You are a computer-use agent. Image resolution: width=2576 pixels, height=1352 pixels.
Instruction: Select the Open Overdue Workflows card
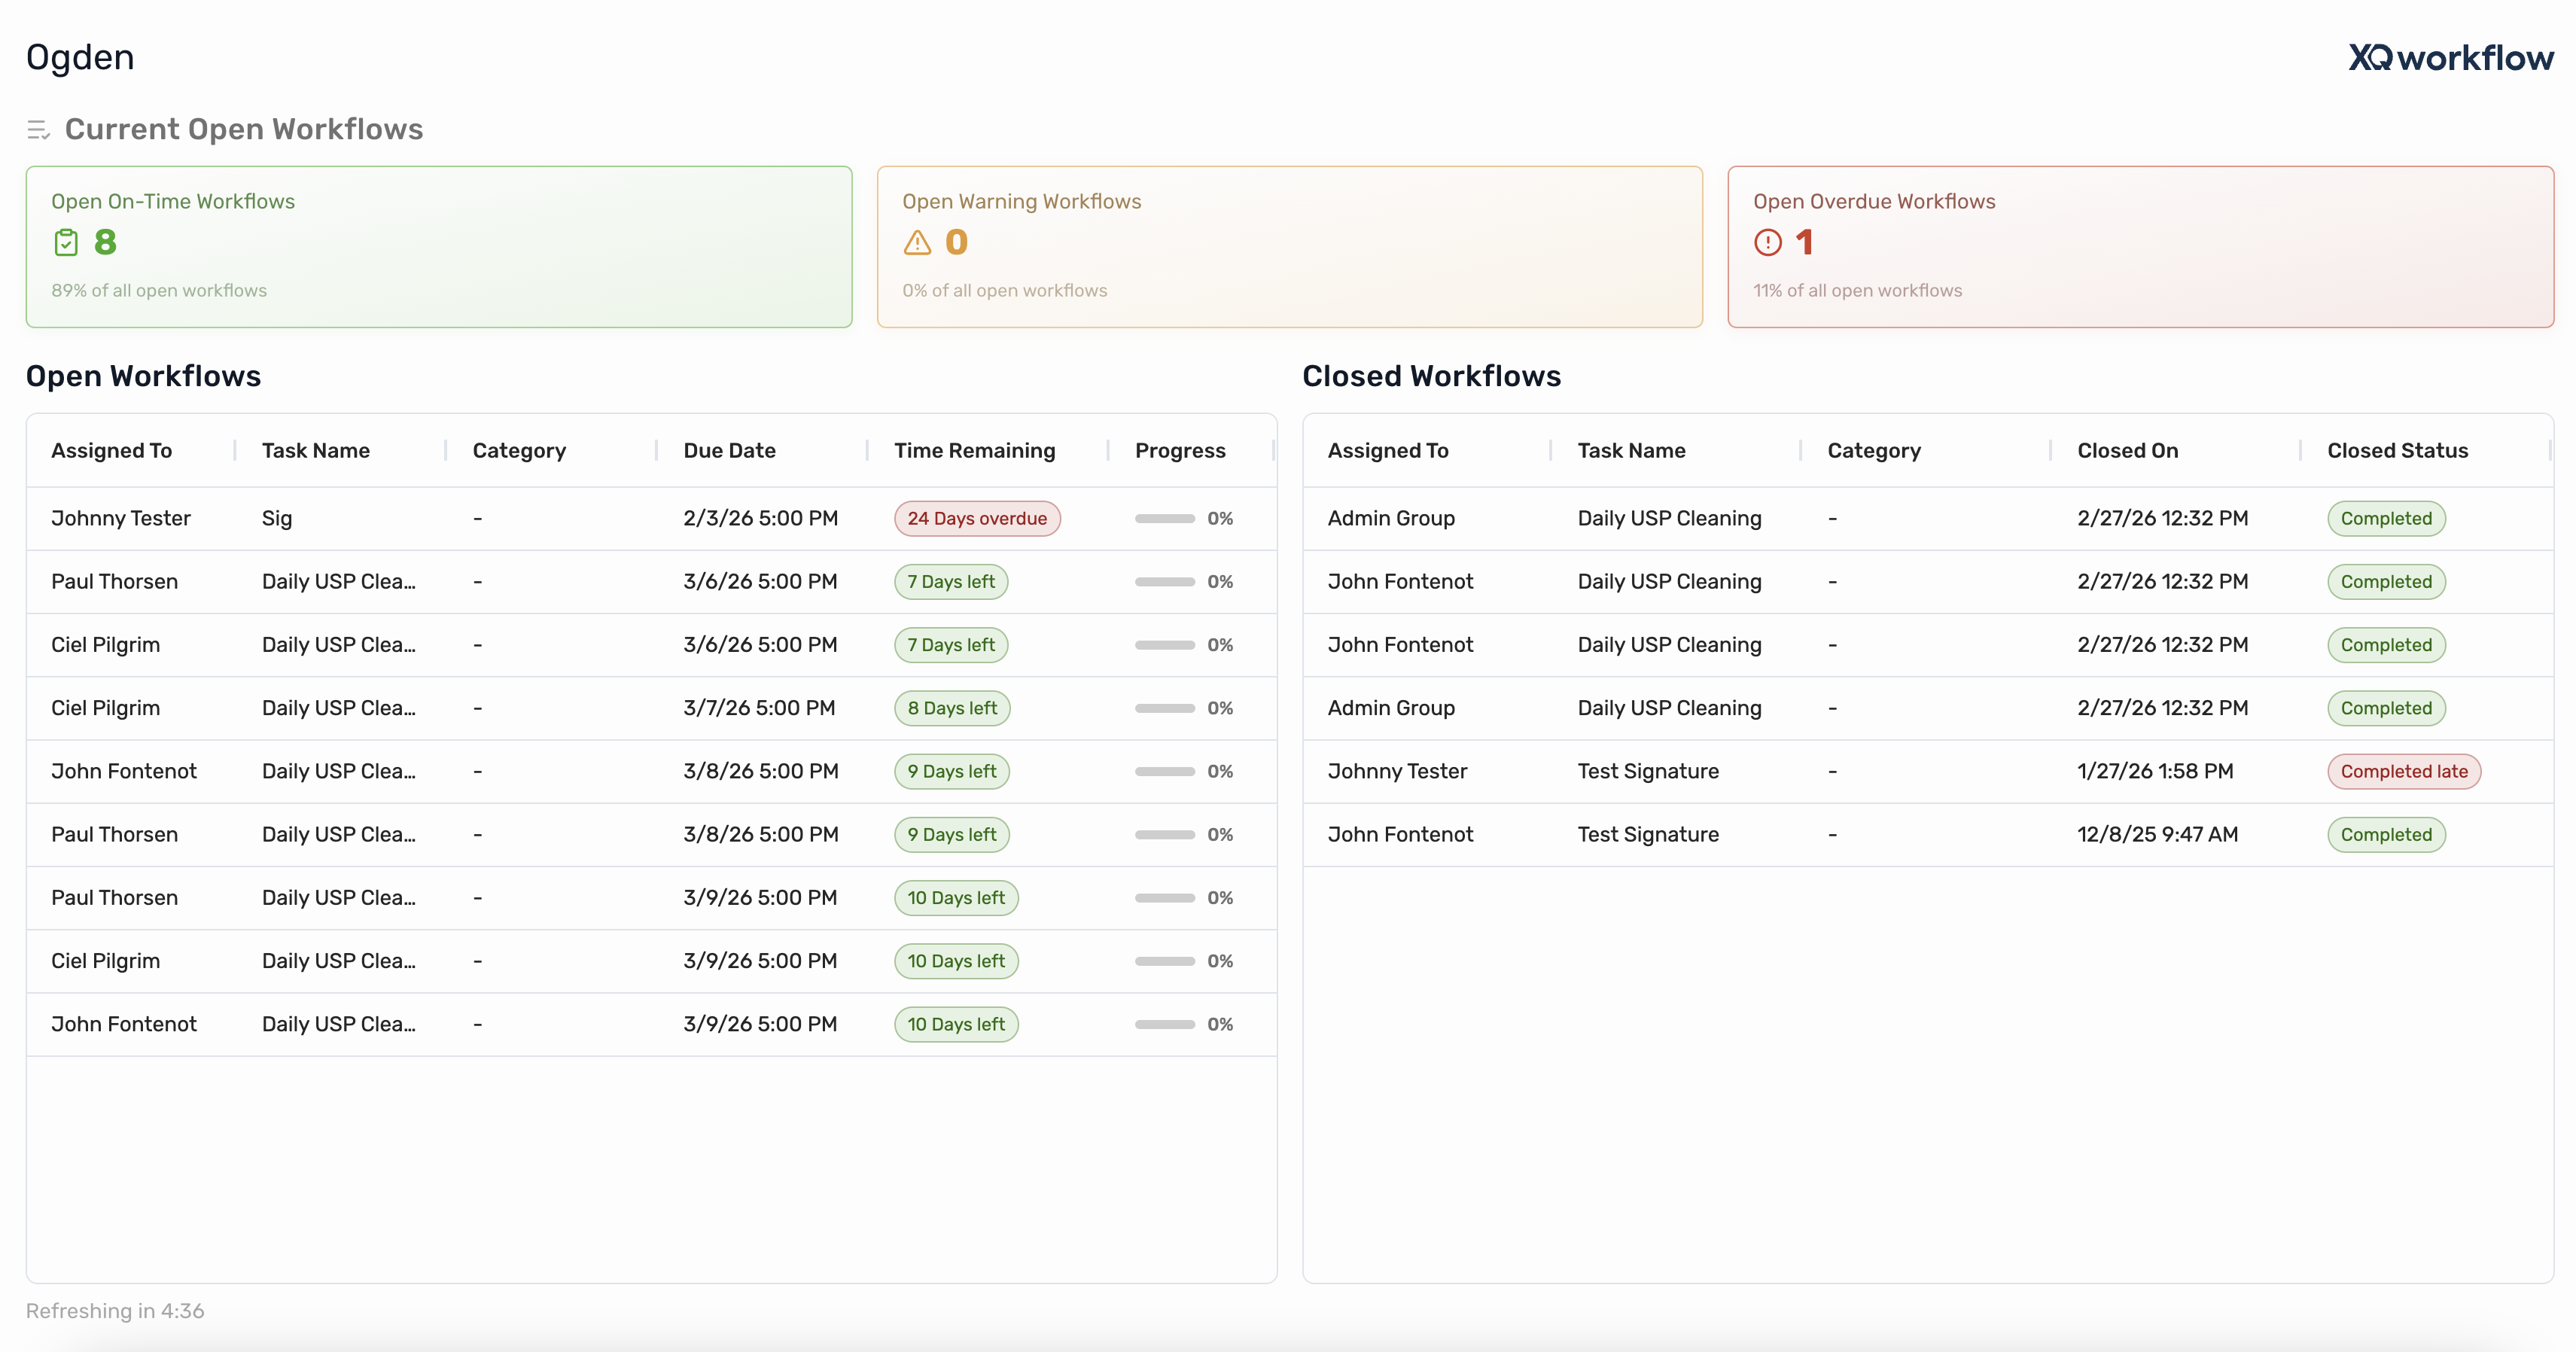click(2140, 246)
